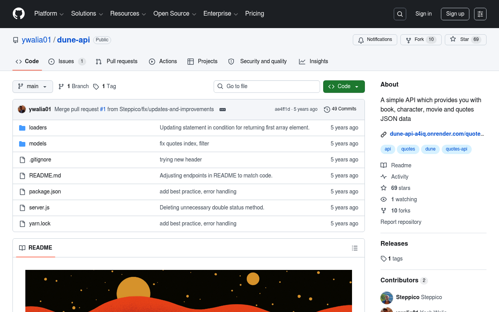
Task: Click the README.md file icon
Action: [22, 175]
